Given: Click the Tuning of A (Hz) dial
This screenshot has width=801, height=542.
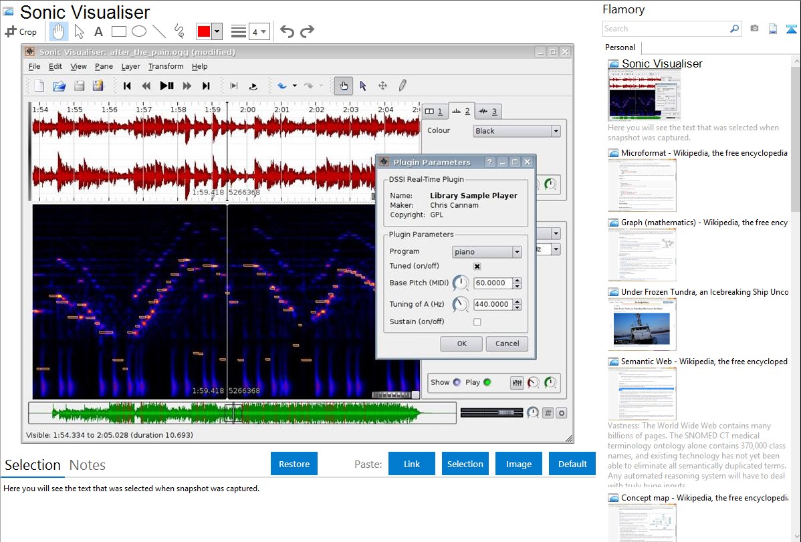Looking at the screenshot, I should (460, 305).
